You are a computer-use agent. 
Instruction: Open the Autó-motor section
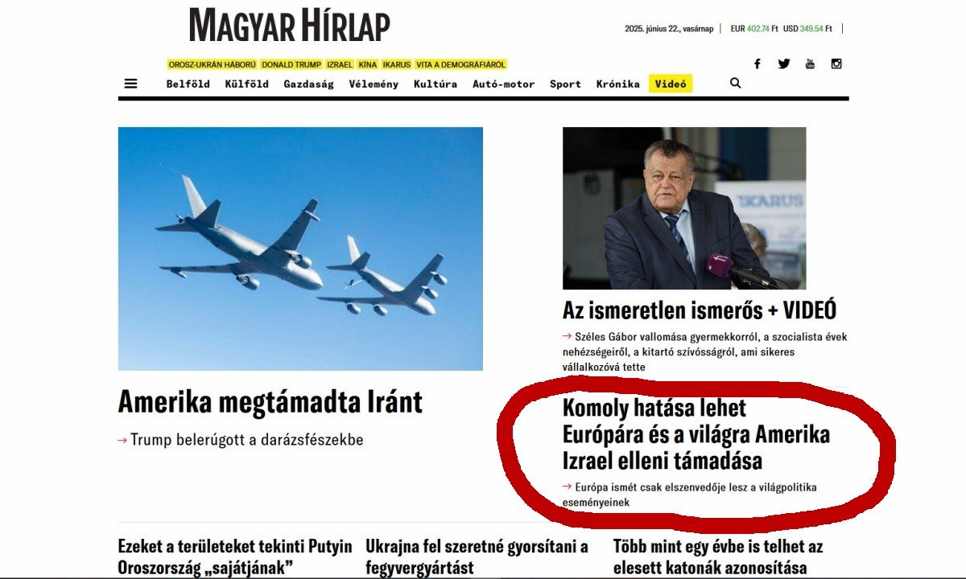(504, 84)
